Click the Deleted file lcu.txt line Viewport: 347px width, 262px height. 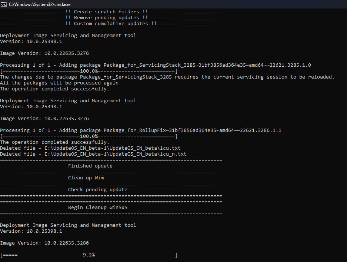pyautogui.click(x=90, y=148)
